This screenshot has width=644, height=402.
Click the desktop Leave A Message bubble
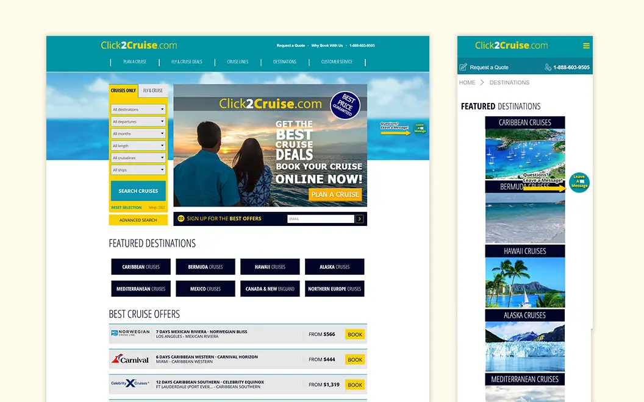(420, 128)
